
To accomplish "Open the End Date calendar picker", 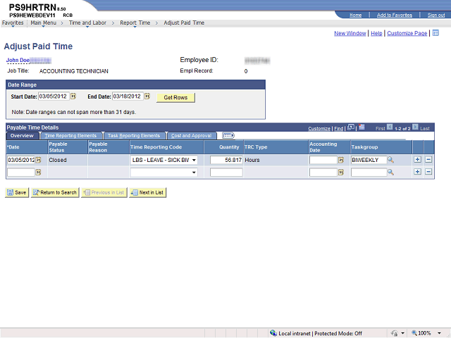I will coord(147,96).
